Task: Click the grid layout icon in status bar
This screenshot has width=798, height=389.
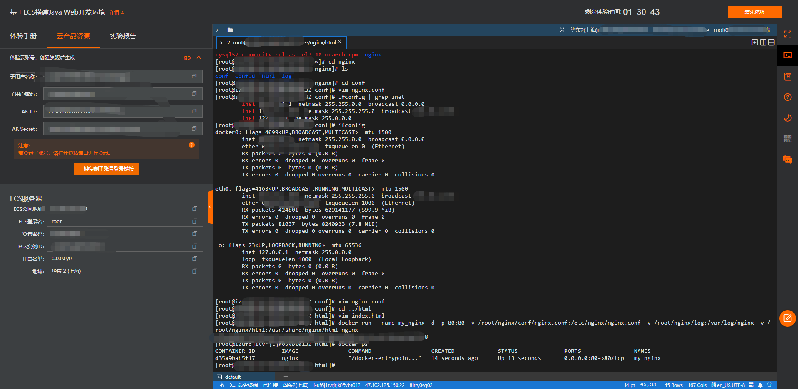Action: [x=751, y=385]
